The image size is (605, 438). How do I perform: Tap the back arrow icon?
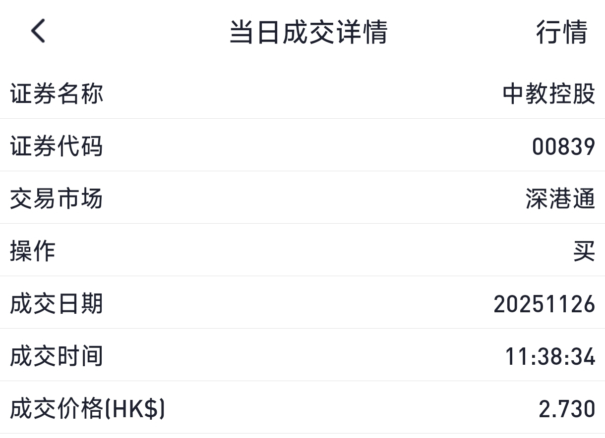[38, 31]
